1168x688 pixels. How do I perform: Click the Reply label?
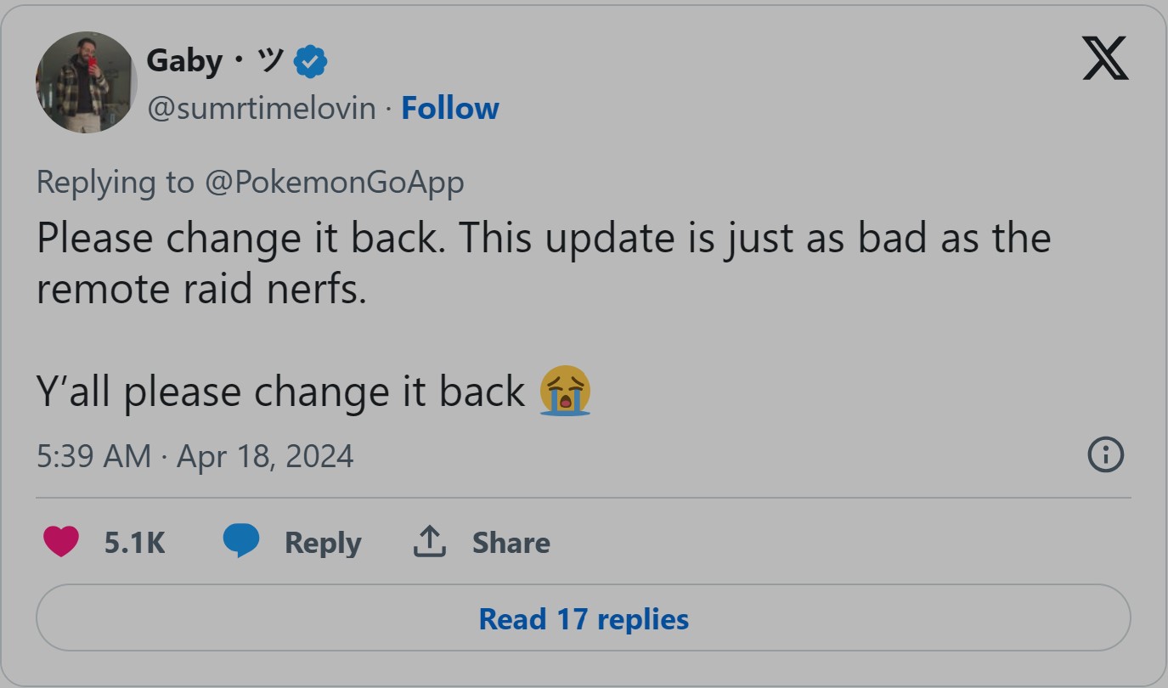coord(323,542)
